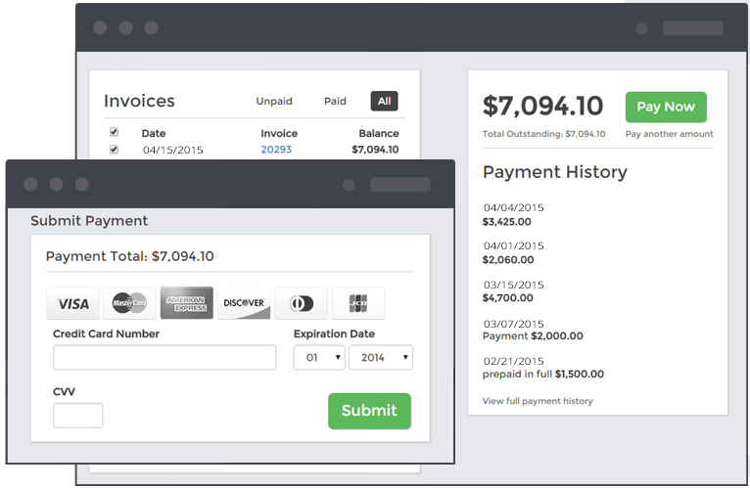Click the gray address bar in Submit Payment window
Image resolution: width=750 pixels, height=488 pixels.
click(400, 185)
